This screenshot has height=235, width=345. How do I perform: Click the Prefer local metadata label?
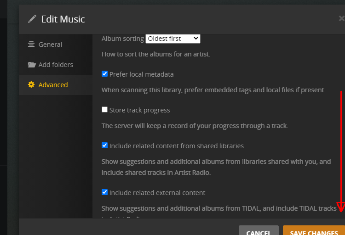pyautogui.click(x=142, y=74)
